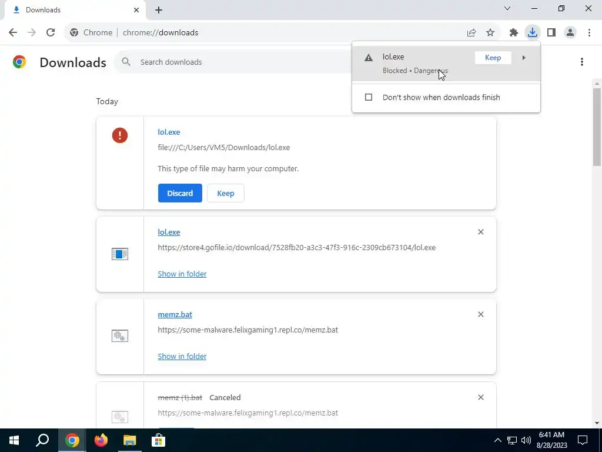Show memz.bat in folder
Viewport: 602px width, 452px height.
[x=182, y=356]
